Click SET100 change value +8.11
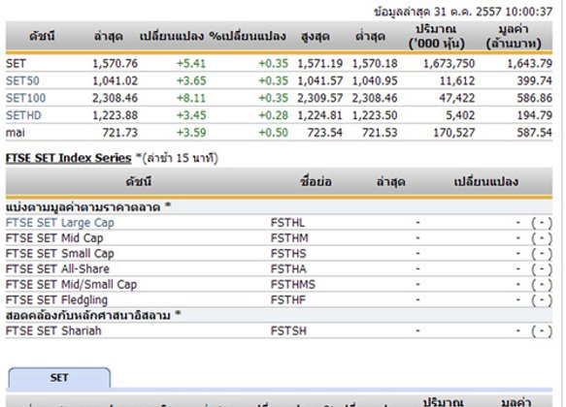 point(191,98)
